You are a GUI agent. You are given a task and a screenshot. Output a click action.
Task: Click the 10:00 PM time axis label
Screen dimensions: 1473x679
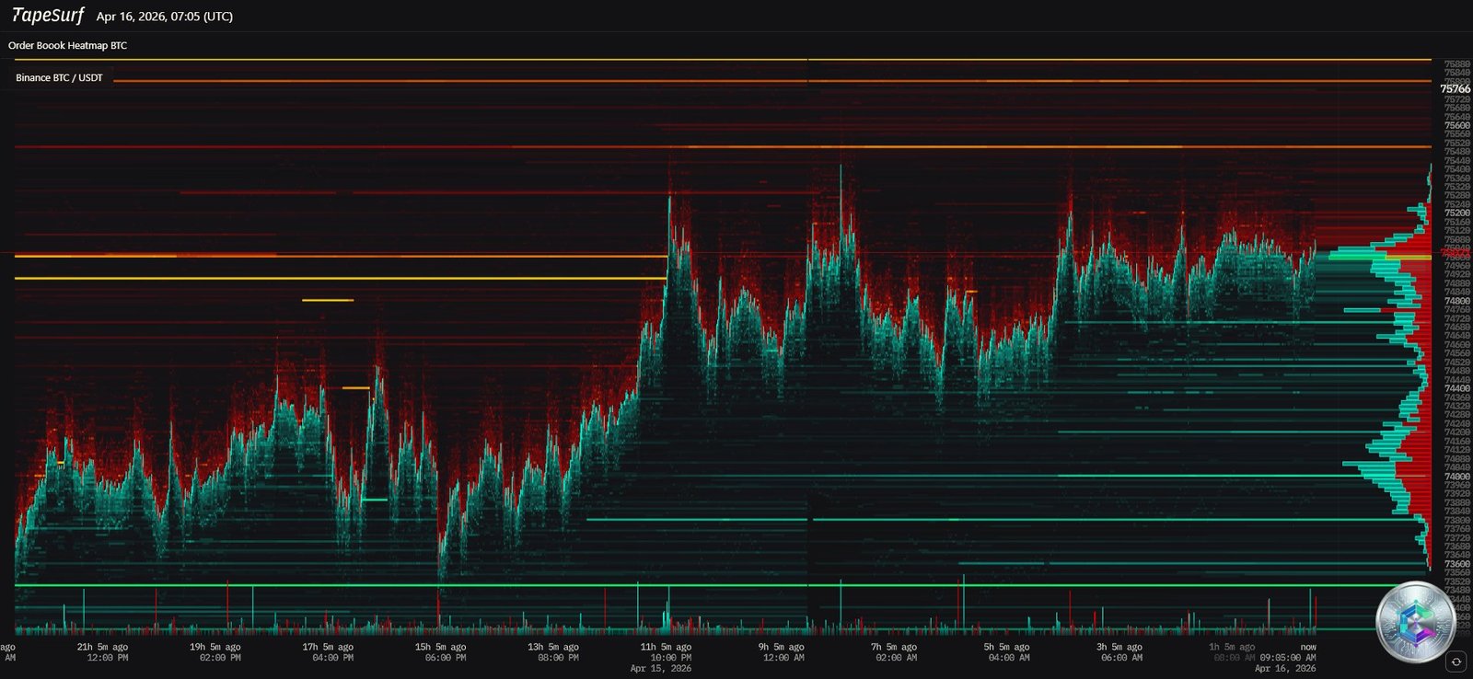pyautogui.click(x=671, y=658)
